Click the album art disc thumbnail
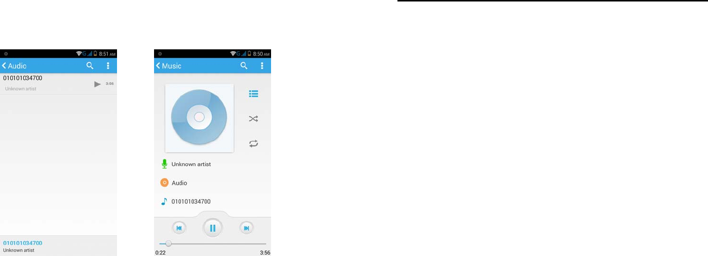This screenshot has height=256, width=708. (x=199, y=117)
